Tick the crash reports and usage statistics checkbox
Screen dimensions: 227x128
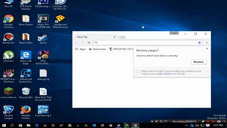click(x=138, y=71)
